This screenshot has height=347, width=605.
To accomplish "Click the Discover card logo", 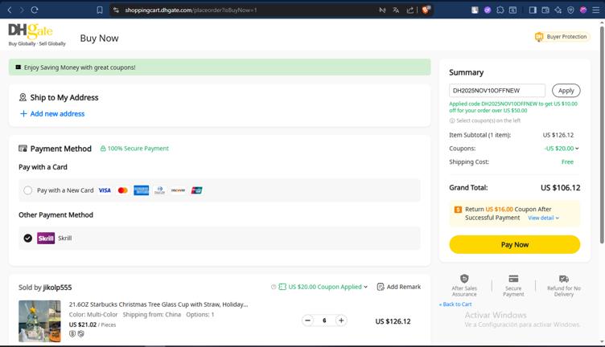I will (x=178, y=190).
